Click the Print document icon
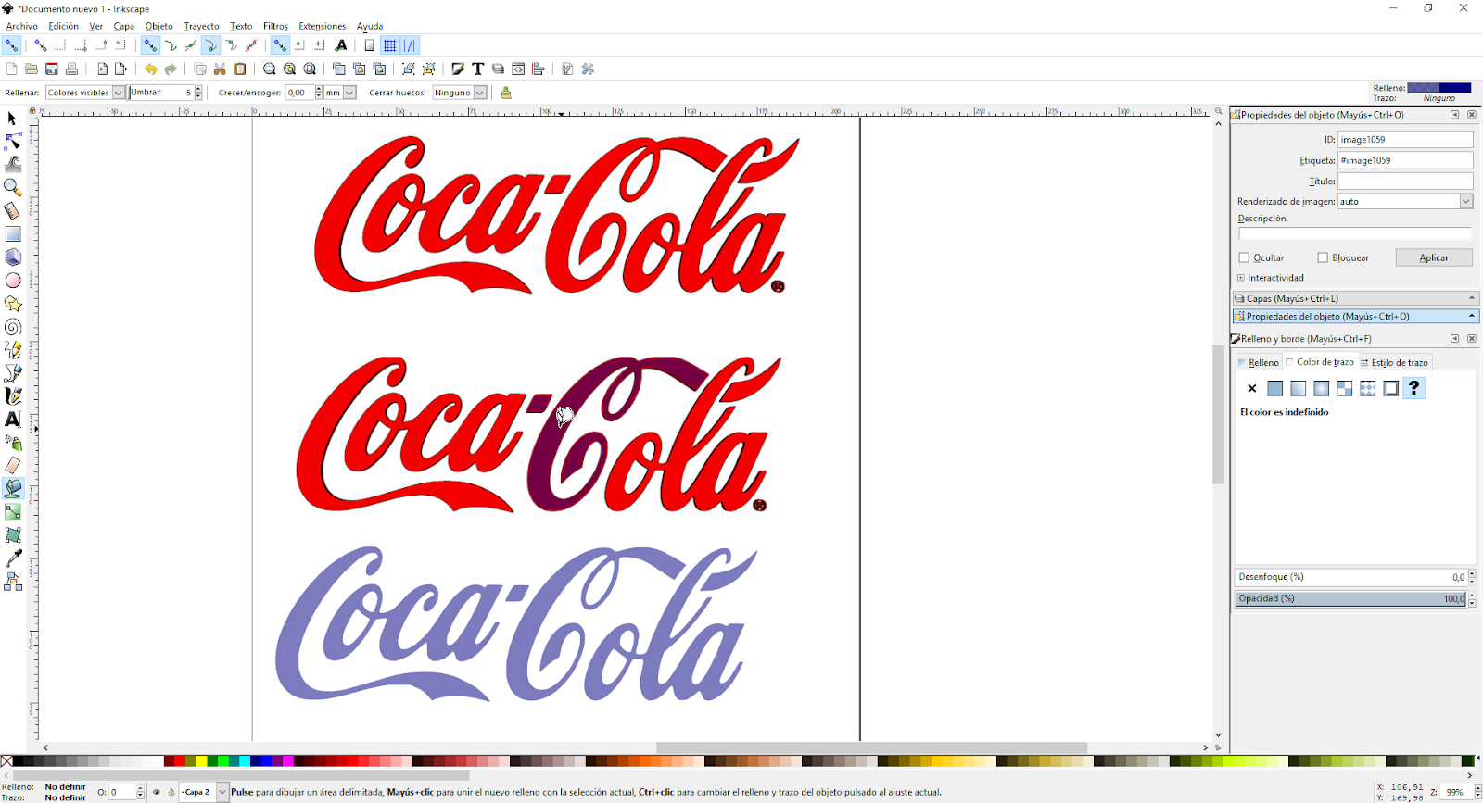1483x803 pixels. click(72, 69)
